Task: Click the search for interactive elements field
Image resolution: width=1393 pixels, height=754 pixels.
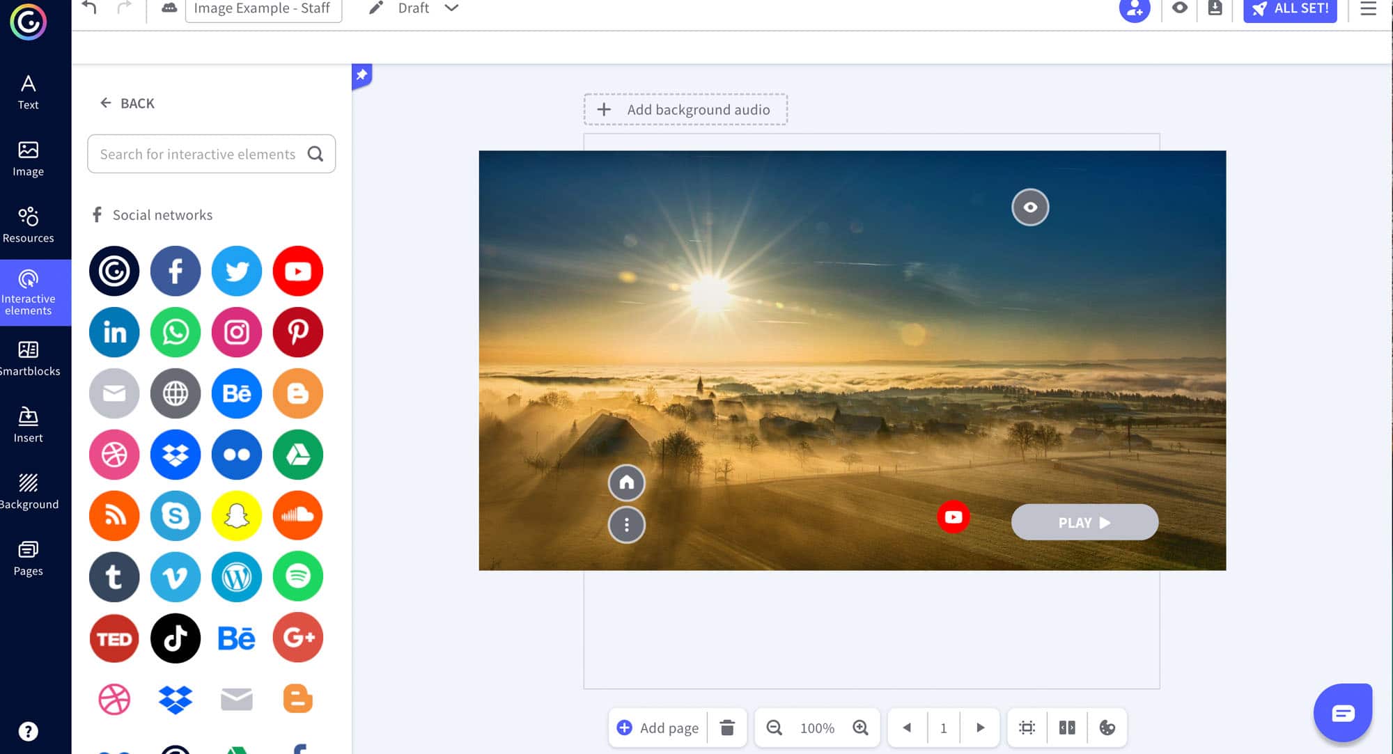Action: click(x=211, y=154)
